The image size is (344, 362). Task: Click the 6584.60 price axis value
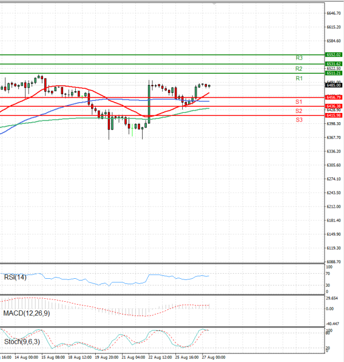334,41
